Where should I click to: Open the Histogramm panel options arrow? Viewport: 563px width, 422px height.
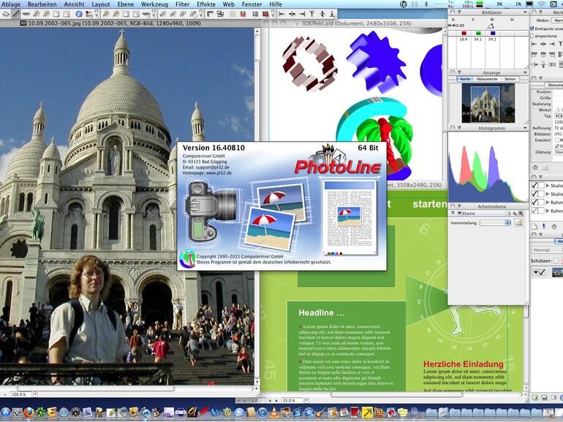(525, 128)
